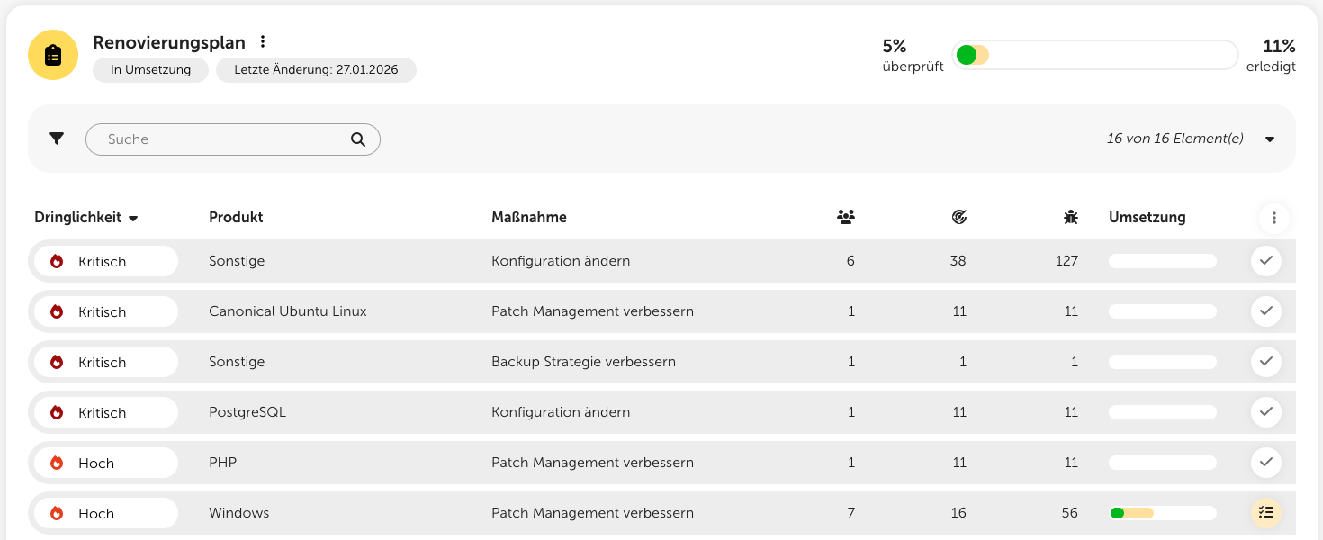Toggle the checkmark on the PostgreSQL row

(1266, 412)
